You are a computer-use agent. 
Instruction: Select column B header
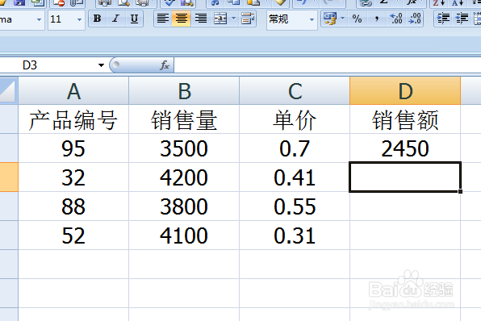pos(184,91)
